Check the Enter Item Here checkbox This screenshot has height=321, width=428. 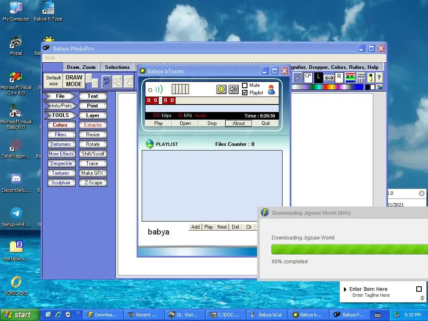(419, 289)
